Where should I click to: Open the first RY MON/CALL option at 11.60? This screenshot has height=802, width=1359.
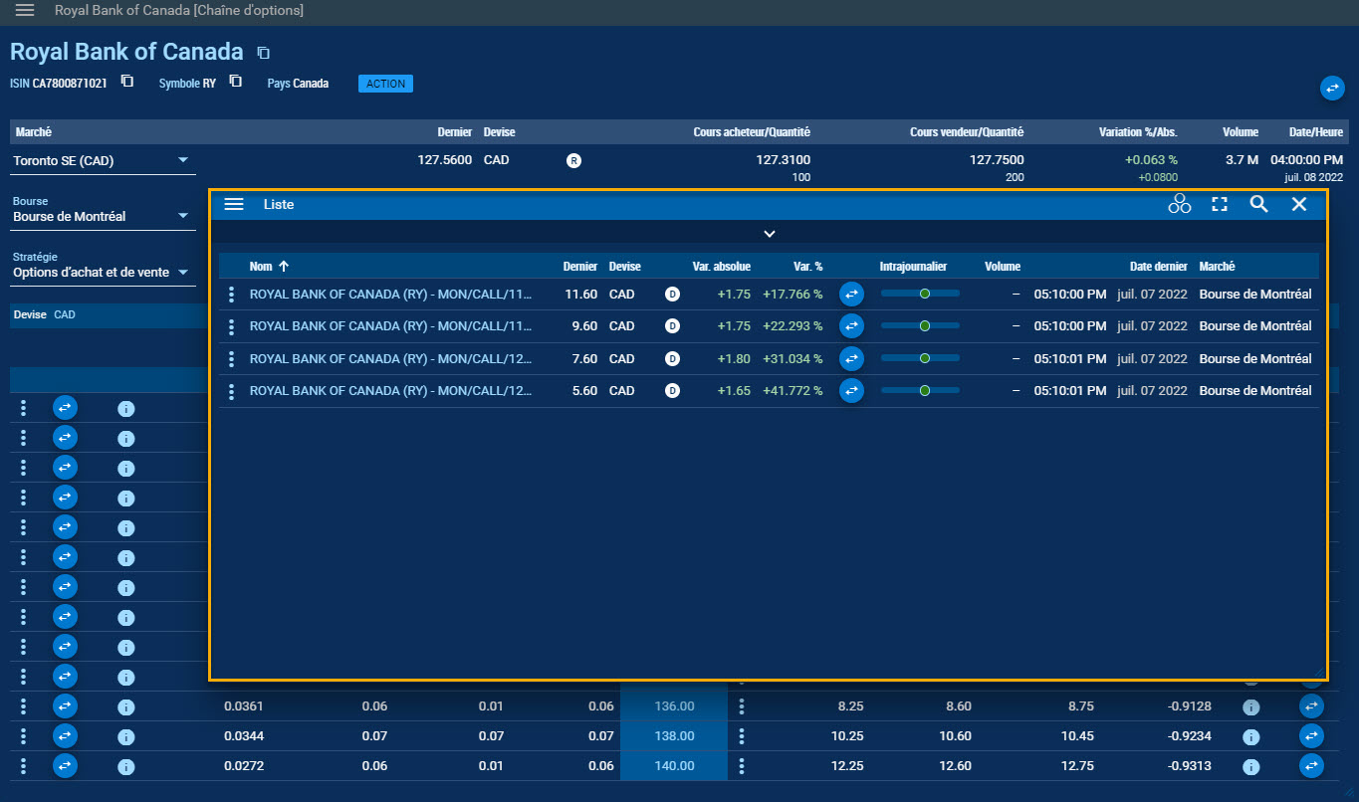click(390, 294)
